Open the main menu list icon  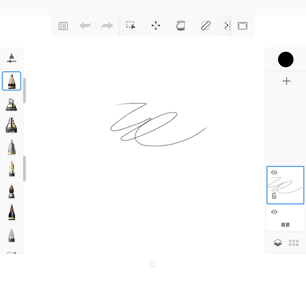[x=63, y=26]
